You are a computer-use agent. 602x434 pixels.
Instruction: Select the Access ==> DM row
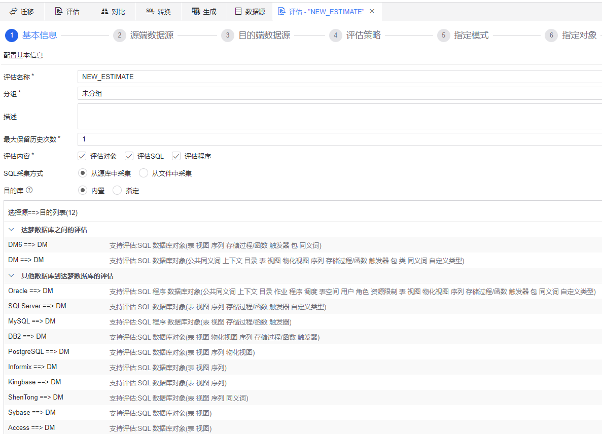[x=303, y=427]
